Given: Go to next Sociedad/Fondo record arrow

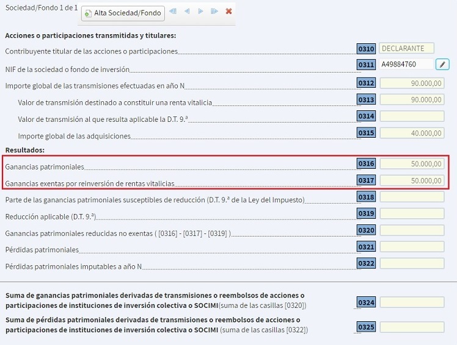Looking at the screenshot, I should click(200, 12).
